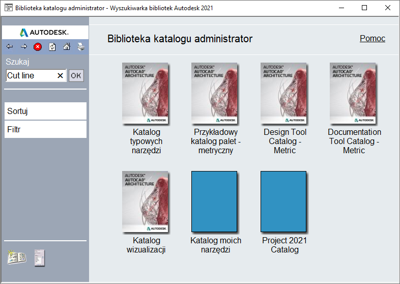The image size is (400, 284).
Task: Minimize the library browser window
Action: point(341,8)
